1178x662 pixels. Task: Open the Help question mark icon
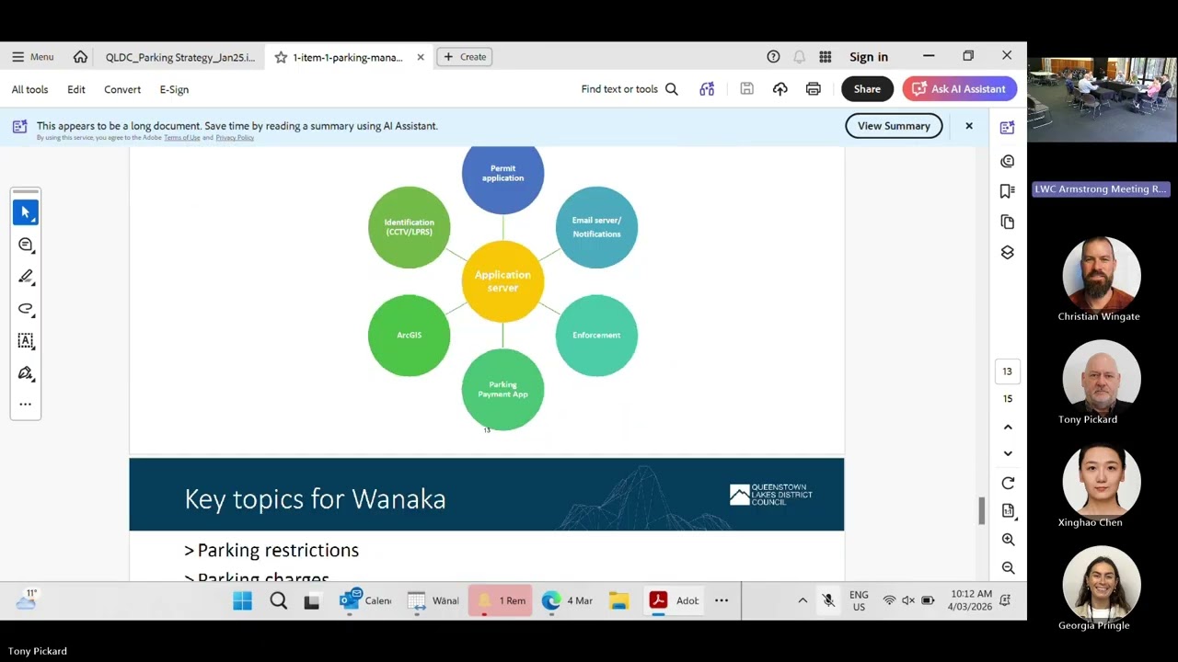click(773, 57)
